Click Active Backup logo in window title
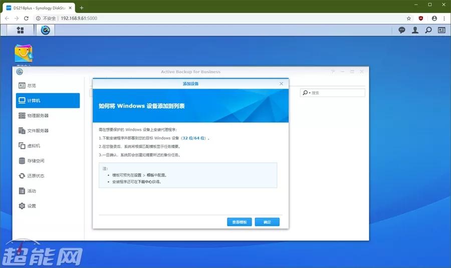Image resolution: width=451 pixels, height=268 pixels. pyautogui.click(x=20, y=72)
